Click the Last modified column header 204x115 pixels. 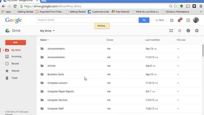click(152, 40)
